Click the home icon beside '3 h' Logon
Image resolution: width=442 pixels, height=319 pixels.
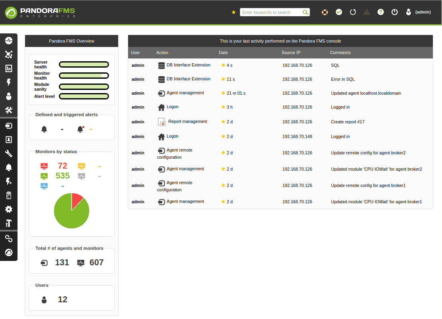coord(161,107)
